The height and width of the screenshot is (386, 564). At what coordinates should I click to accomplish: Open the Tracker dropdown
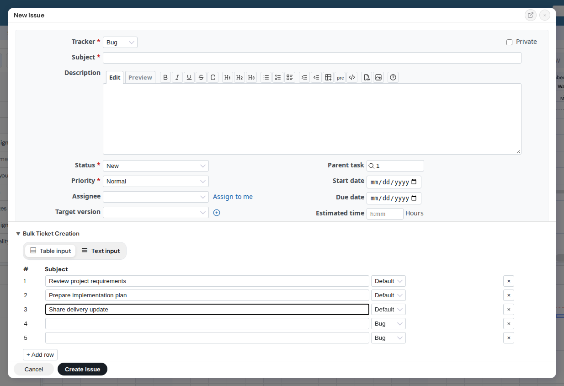(120, 43)
